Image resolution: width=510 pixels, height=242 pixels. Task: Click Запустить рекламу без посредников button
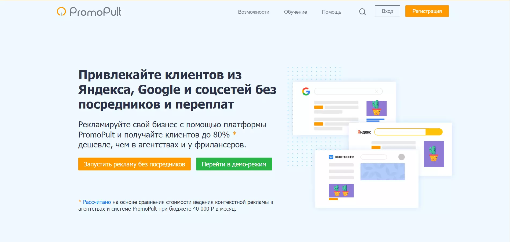[x=134, y=164]
